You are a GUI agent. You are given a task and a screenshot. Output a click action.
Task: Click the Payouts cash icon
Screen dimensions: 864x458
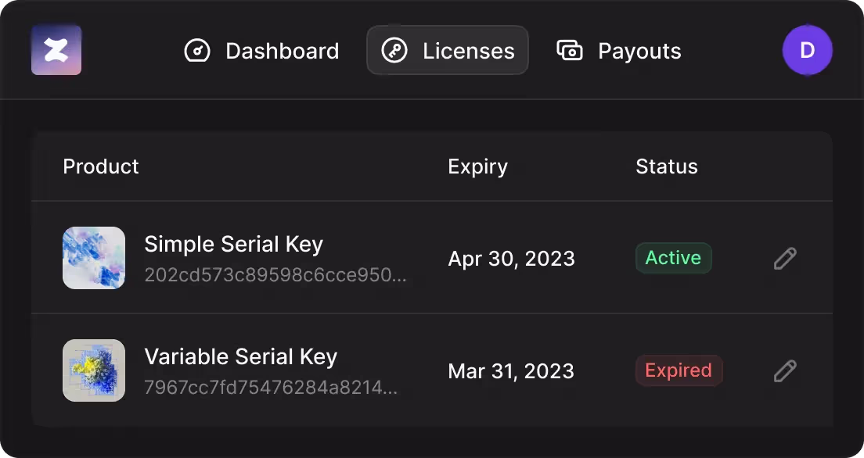(x=570, y=51)
